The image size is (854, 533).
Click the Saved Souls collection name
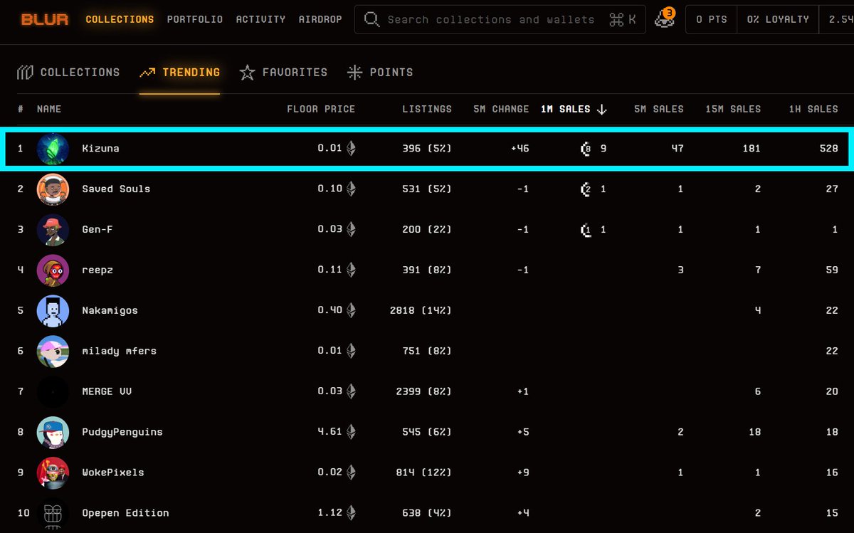(116, 189)
